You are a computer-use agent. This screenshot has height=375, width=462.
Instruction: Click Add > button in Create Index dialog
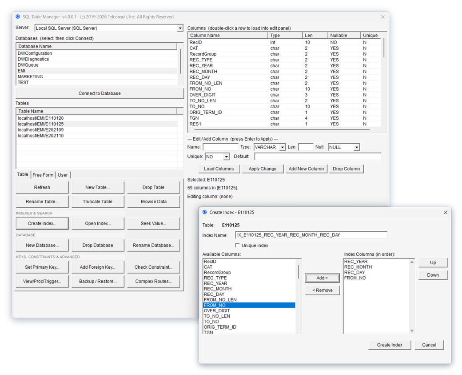point(322,278)
